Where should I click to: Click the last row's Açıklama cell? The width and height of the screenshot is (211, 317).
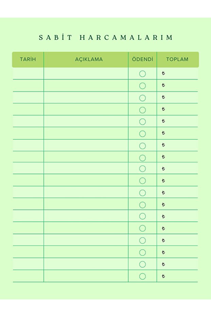coord(86,276)
